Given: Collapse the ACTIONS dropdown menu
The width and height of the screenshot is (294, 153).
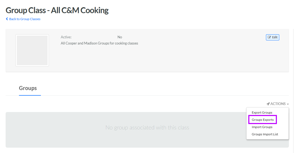Looking at the screenshot, I should click(278, 104).
